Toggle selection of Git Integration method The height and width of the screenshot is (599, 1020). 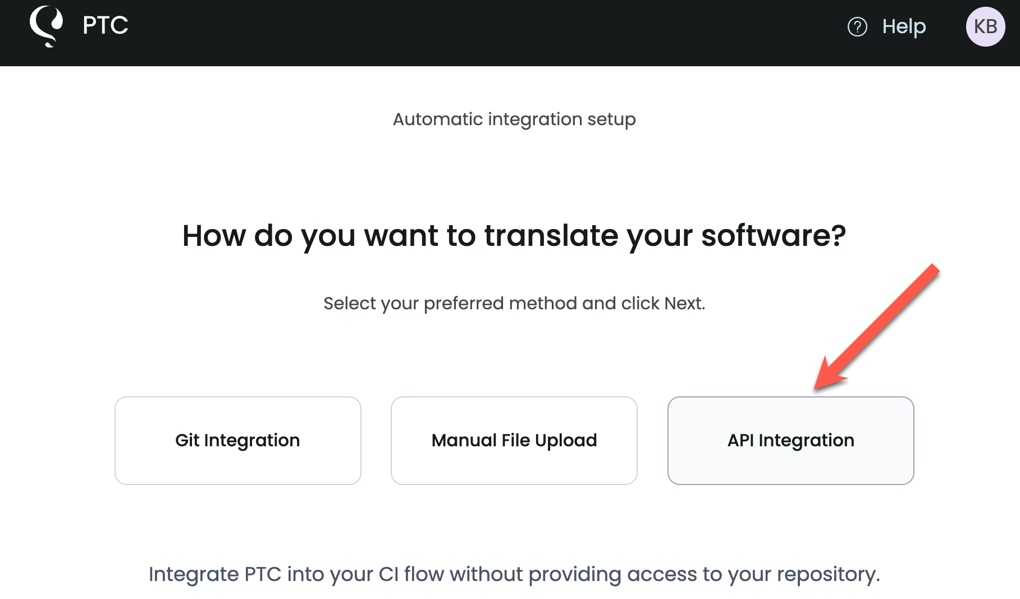[237, 440]
